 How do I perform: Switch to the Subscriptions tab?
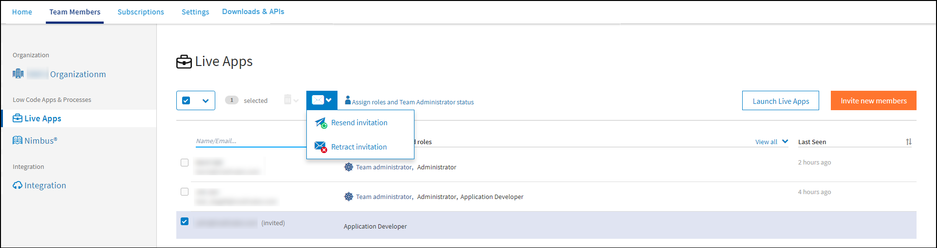[141, 12]
